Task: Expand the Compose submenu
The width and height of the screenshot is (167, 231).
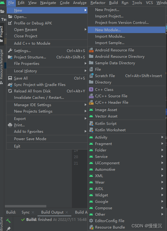Action: coord(162,208)
